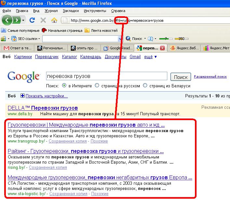Expand the info icon dropdown arrow
Viewport: 230px width, 200px height.
tap(155, 39)
